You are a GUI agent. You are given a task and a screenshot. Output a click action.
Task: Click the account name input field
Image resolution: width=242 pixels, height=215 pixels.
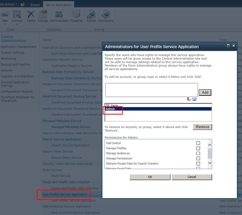pyautogui.click(x=152, y=90)
